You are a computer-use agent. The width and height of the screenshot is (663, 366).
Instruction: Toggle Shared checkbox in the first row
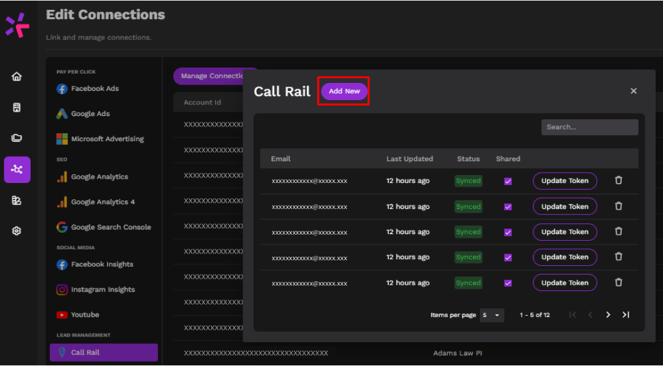(508, 181)
